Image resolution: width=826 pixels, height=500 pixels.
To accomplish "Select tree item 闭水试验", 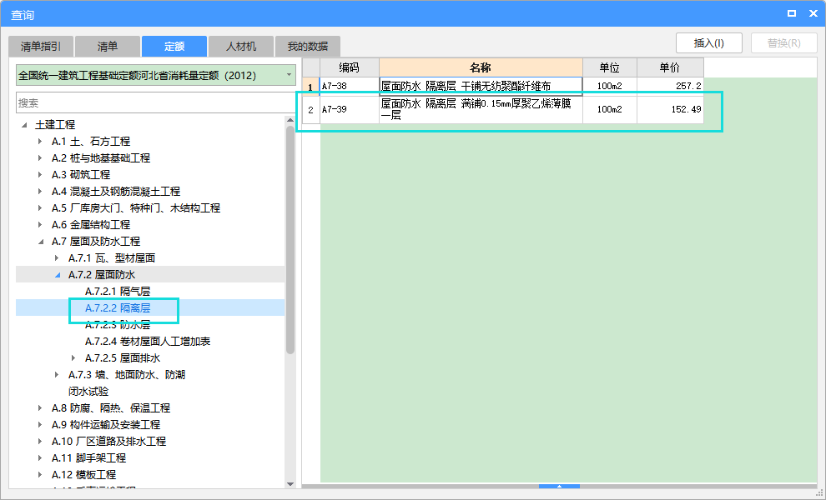I will (x=88, y=392).
